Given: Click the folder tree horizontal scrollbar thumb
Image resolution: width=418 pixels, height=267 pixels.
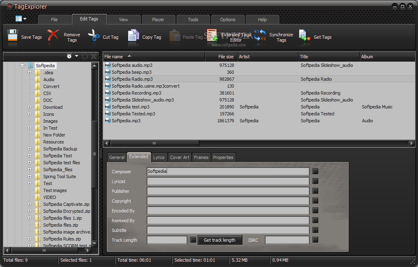Looking at the screenshot, I should (x=44, y=250).
